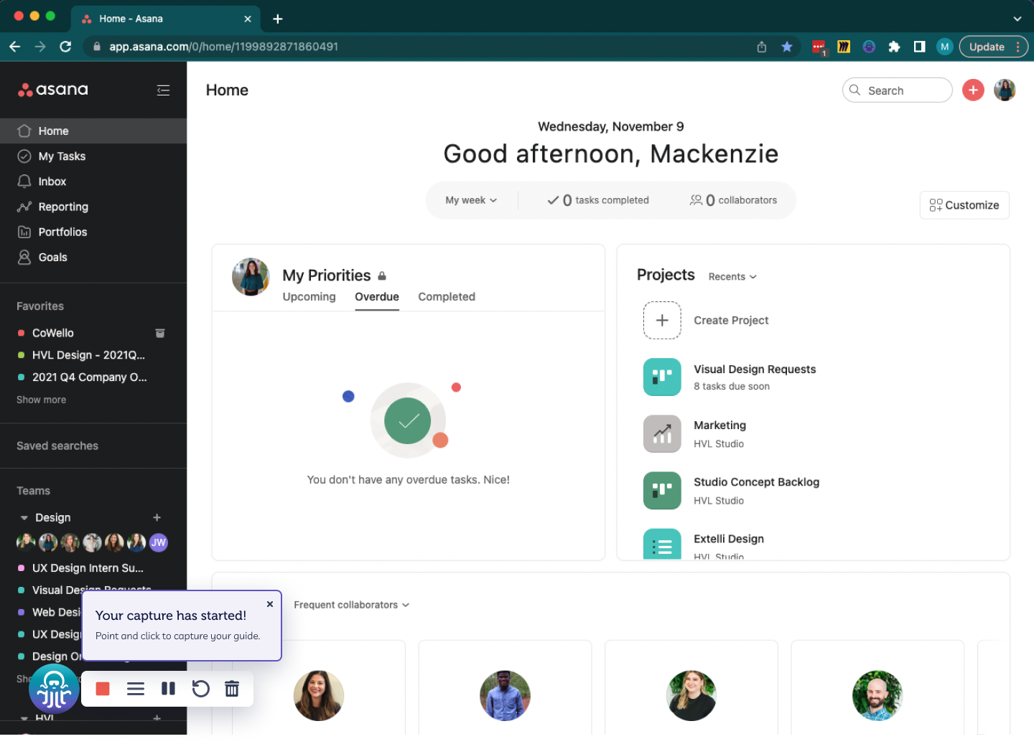Screen dimensions: 1034x744
Task: Click the Saved searches heading
Action: point(57,446)
